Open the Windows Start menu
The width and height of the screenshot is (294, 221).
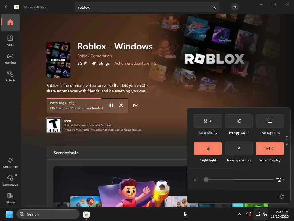pyautogui.click(x=9, y=214)
